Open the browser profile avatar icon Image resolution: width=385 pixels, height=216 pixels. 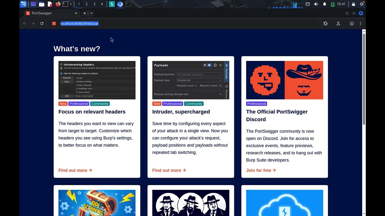pos(352,23)
